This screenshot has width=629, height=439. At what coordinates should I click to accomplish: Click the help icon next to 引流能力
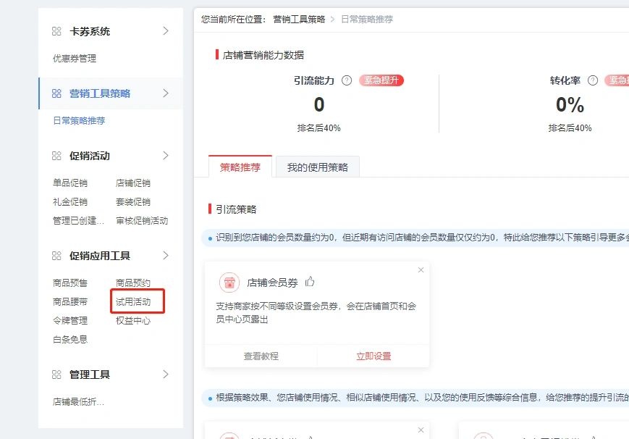(x=347, y=80)
